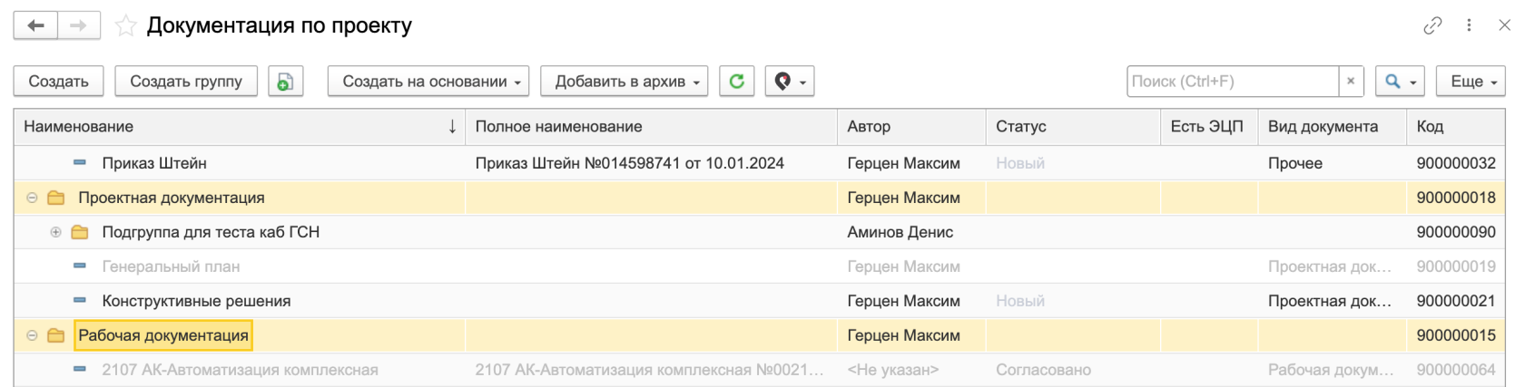This screenshot has width=1525, height=387.
Task: Collapse the Рабочая документация folder
Action: click(33, 335)
